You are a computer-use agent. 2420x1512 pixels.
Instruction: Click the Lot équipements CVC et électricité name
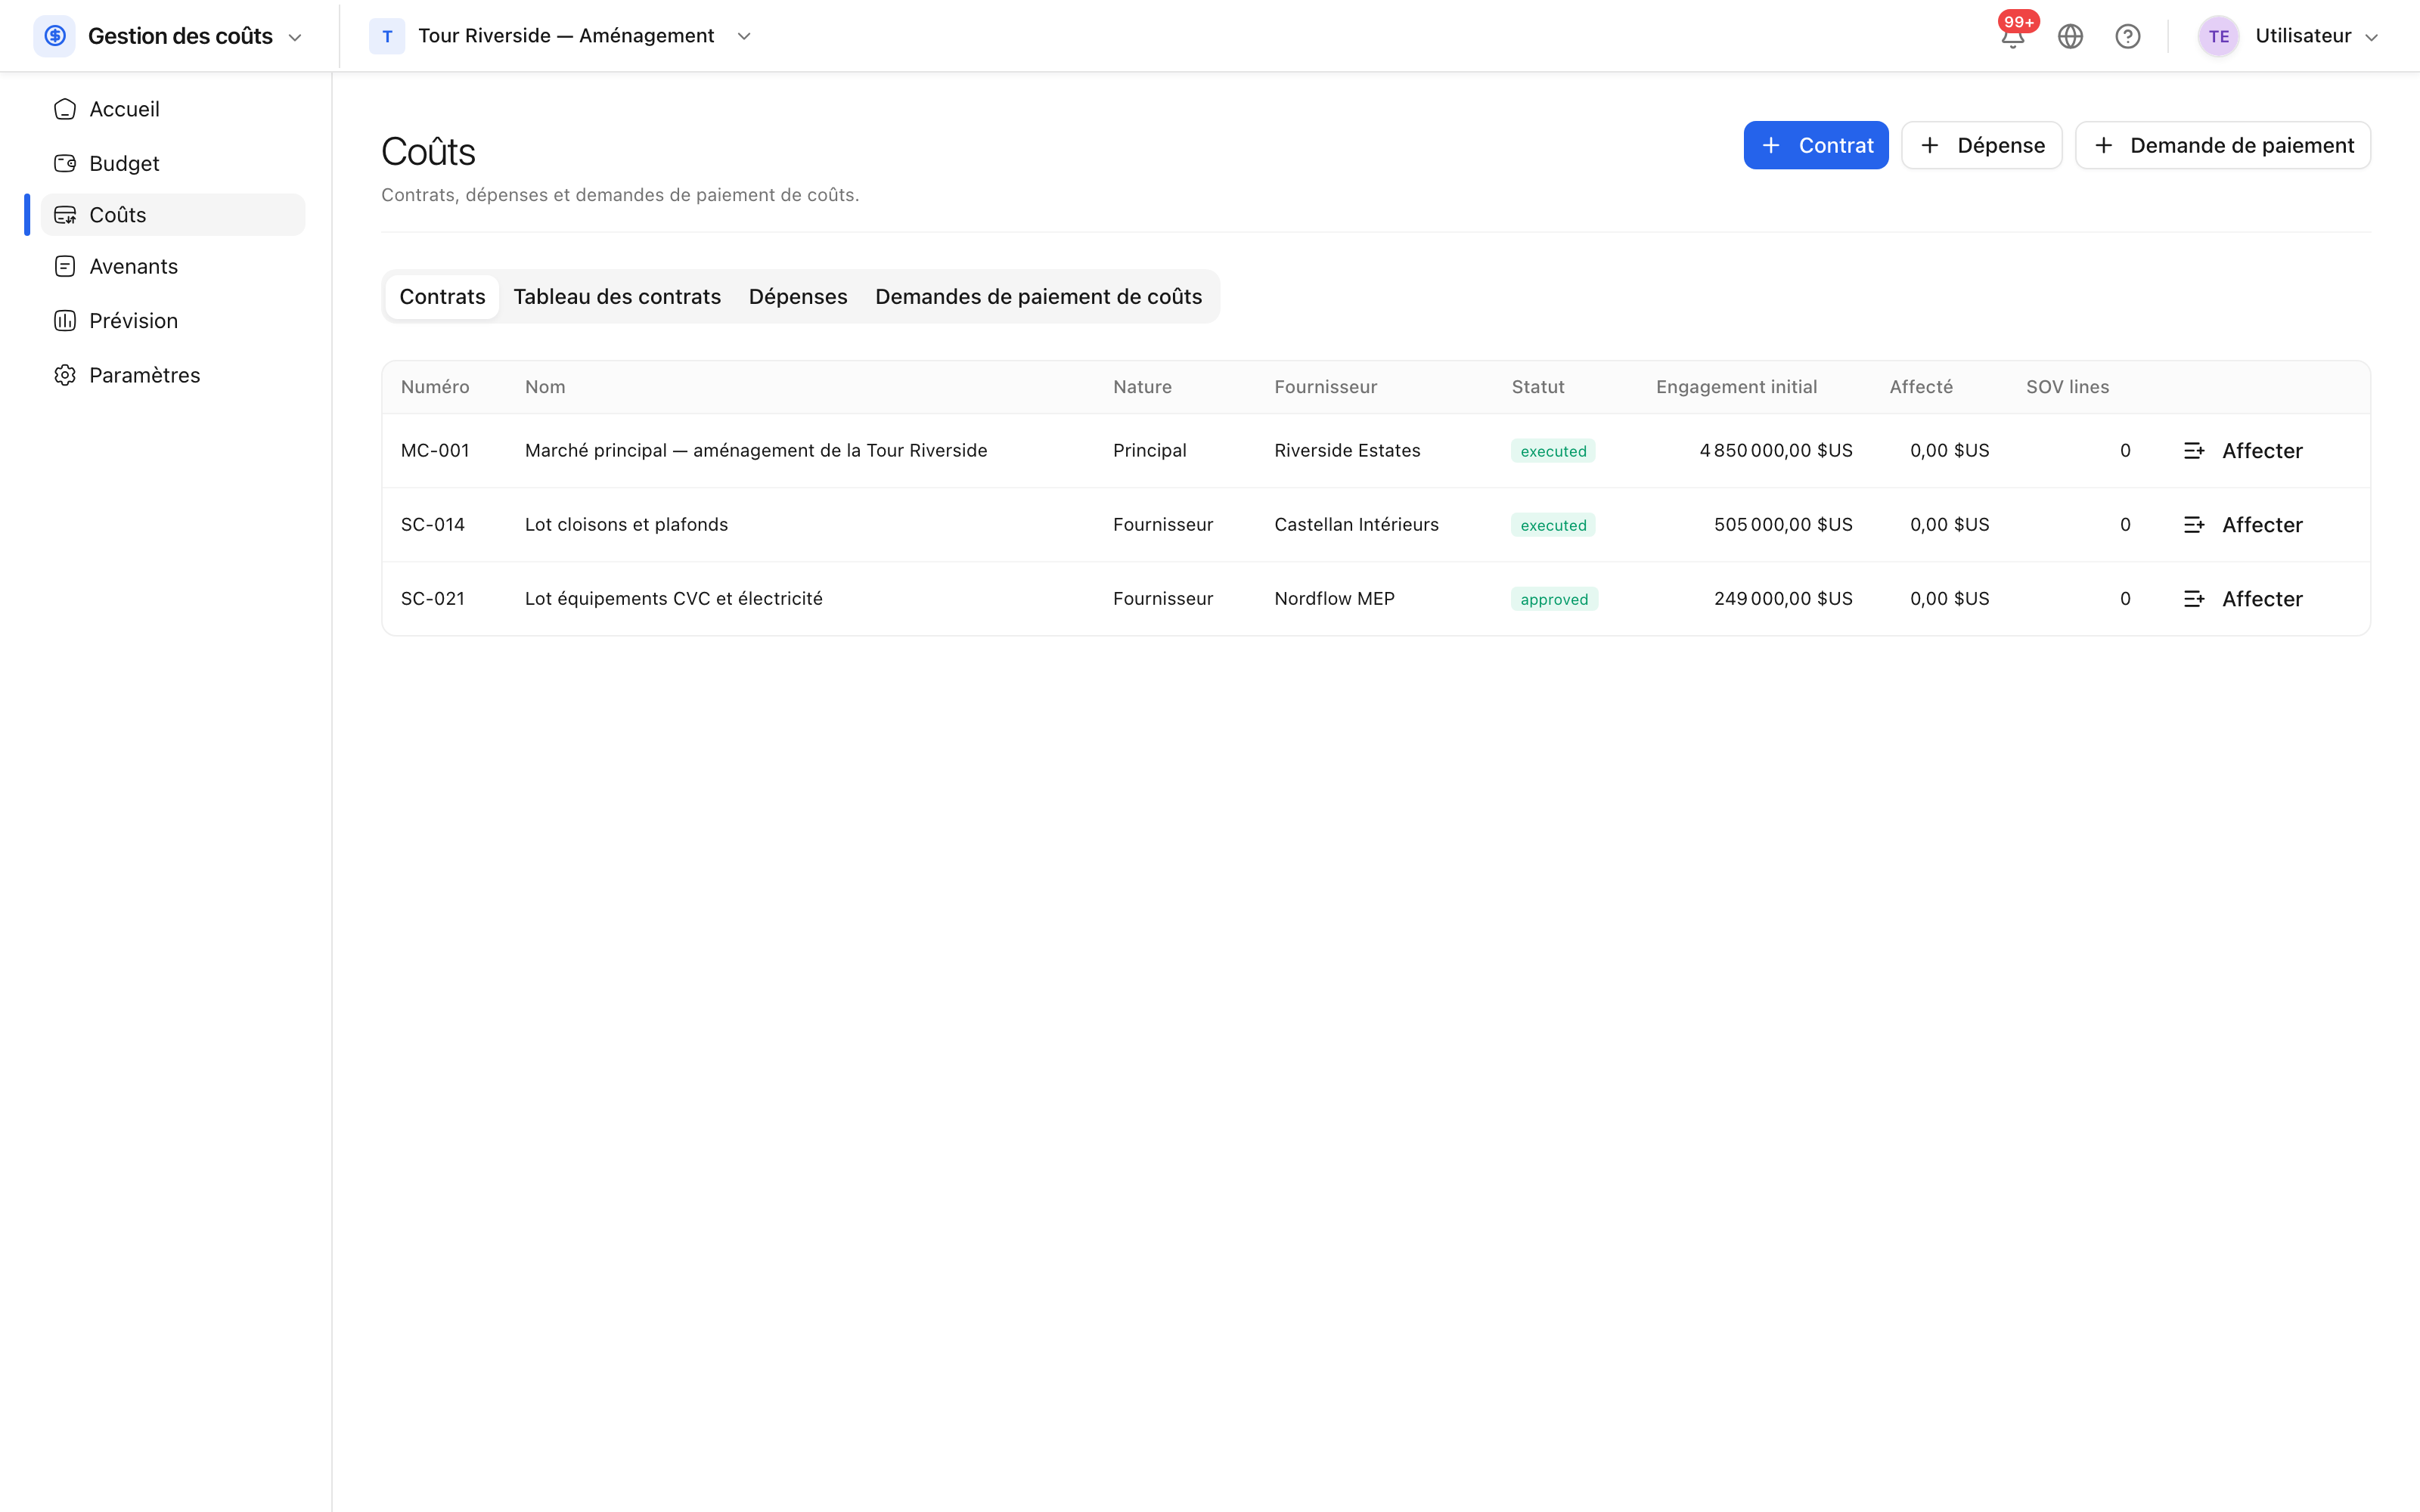coord(673,599)
